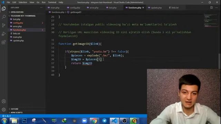Place cursor on 'return $imgID' line
The width and height of the screenshot is (221, 124).
(x=81, y=63)
